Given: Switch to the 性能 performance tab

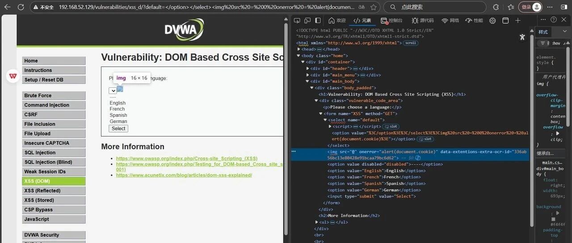Looking at the screenshot, I should click(x=474, y=21).
